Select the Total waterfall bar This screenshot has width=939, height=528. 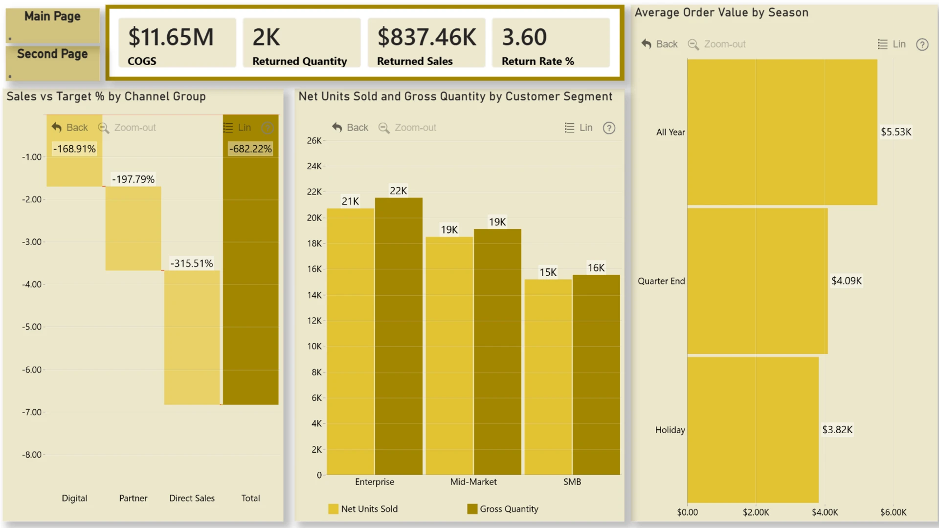(x=250, y=260)
